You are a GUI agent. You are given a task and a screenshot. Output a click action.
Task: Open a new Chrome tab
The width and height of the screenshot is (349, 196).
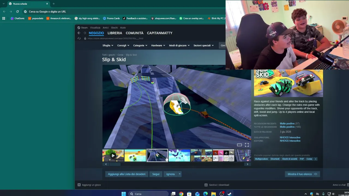[x=54, y=4]
